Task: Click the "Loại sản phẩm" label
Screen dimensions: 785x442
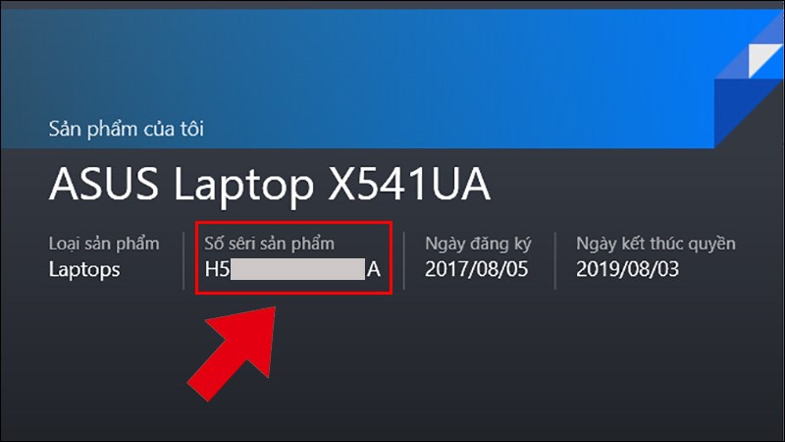Action: (104, 244)
